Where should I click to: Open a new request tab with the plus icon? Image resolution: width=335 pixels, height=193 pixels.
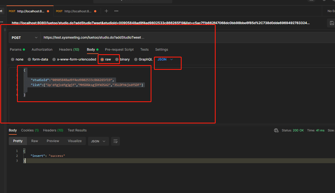[x=106, y=11]
